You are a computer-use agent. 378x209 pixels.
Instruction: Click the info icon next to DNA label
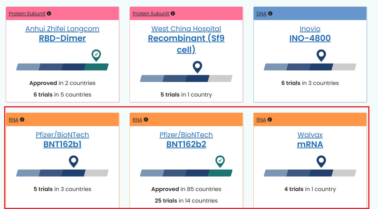click(x=270, y=14)
